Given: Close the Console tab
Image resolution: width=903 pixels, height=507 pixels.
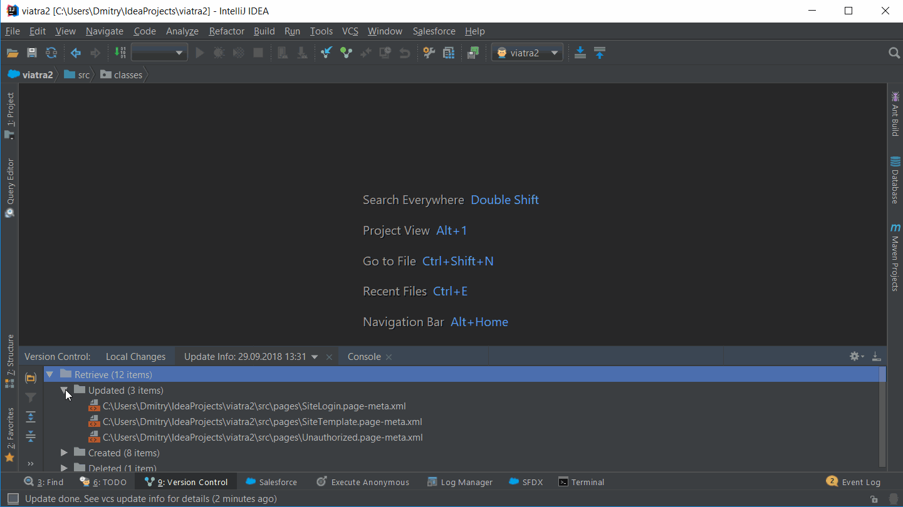Looking at the screenshot, I should tap(389, 357).
